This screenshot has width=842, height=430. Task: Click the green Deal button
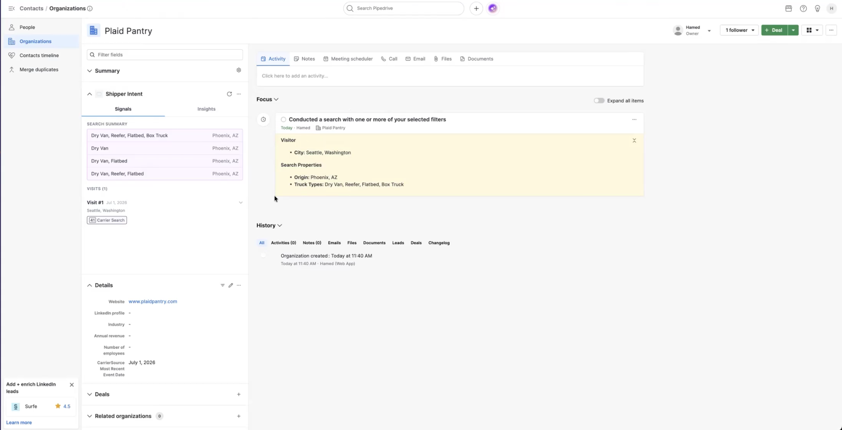pos(775,30)
